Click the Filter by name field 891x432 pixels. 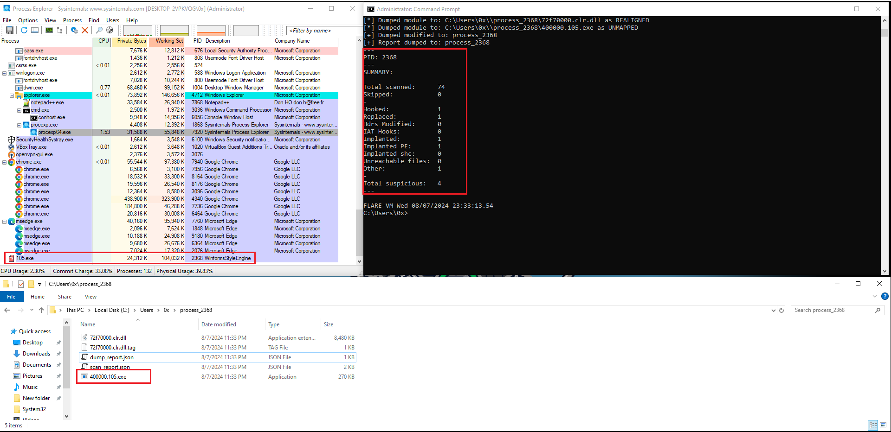(x=323, y=31)
